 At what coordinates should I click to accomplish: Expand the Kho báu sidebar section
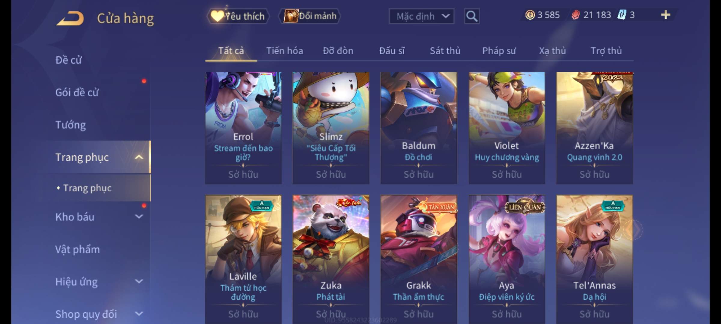(139, 217)
